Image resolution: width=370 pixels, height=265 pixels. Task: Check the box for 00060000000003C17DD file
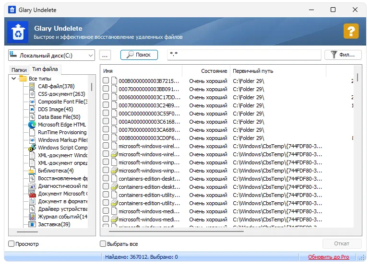[x=106, y=97]
